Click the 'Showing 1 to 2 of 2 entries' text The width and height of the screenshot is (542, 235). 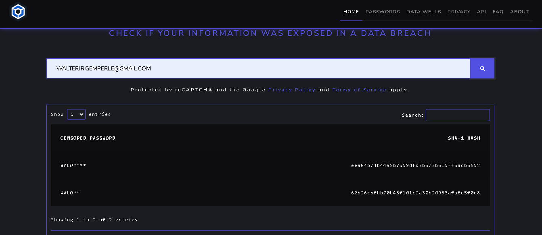coord(94,220)
